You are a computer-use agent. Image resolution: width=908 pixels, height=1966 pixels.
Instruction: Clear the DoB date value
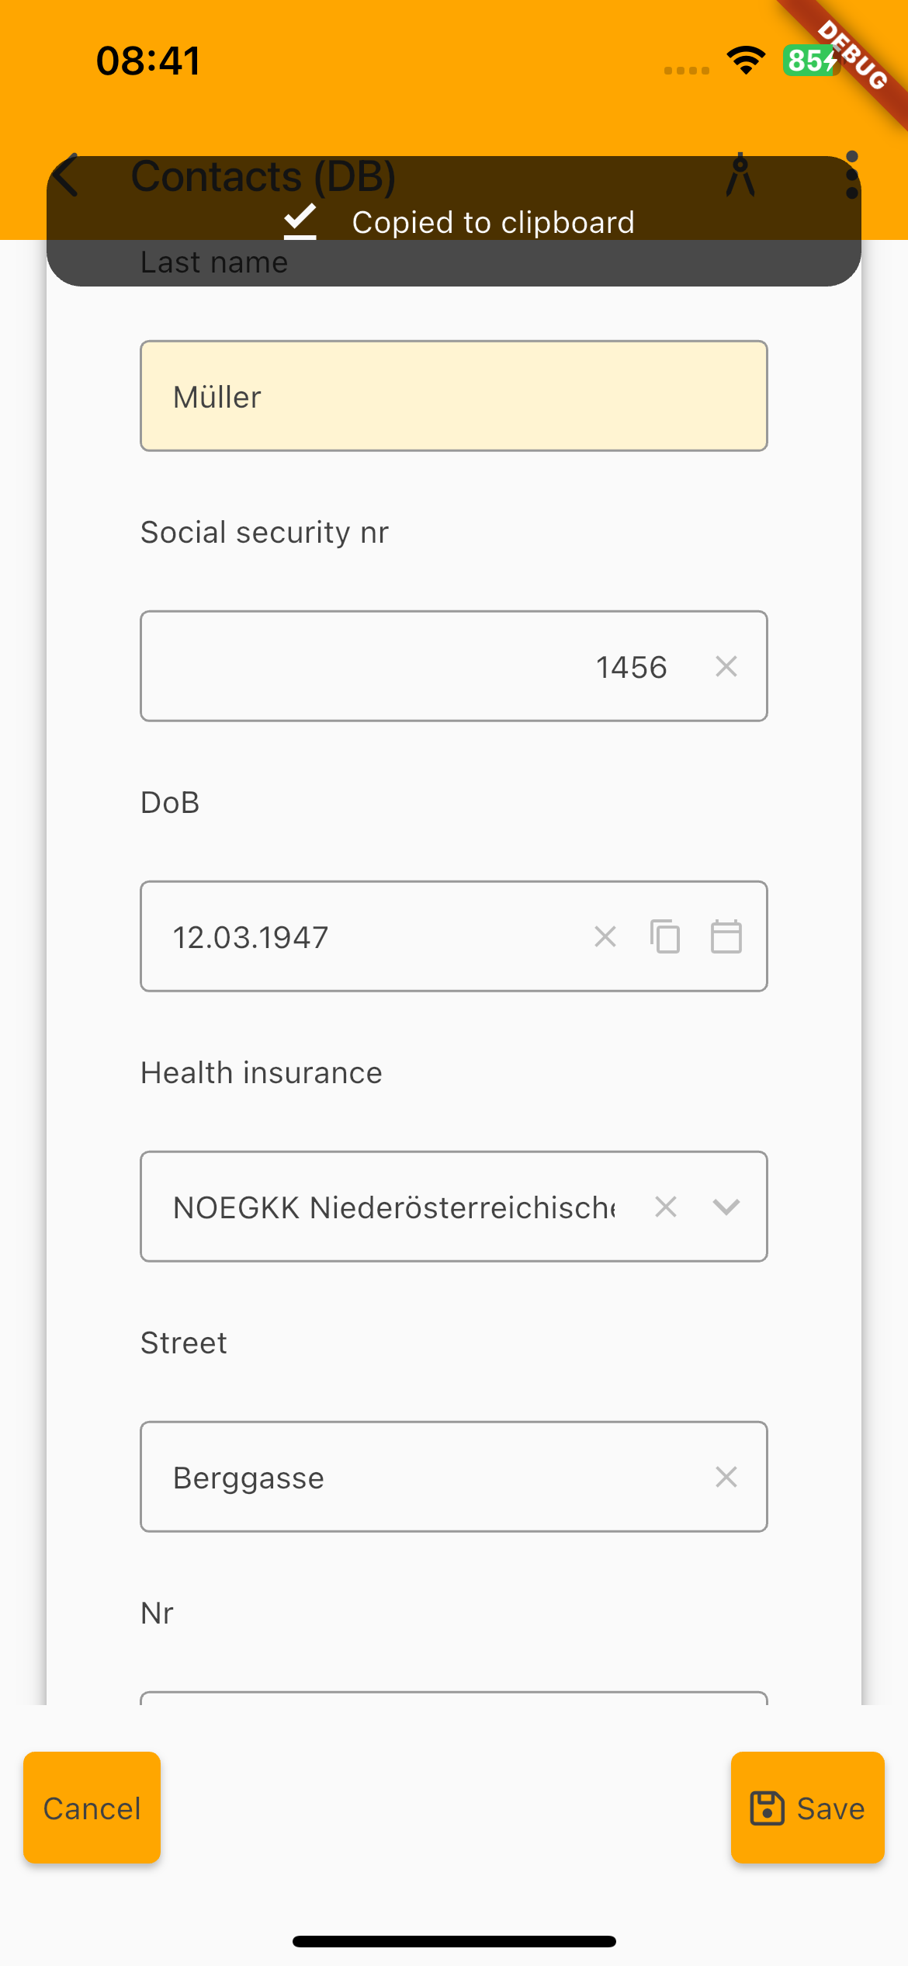point(605,936)
